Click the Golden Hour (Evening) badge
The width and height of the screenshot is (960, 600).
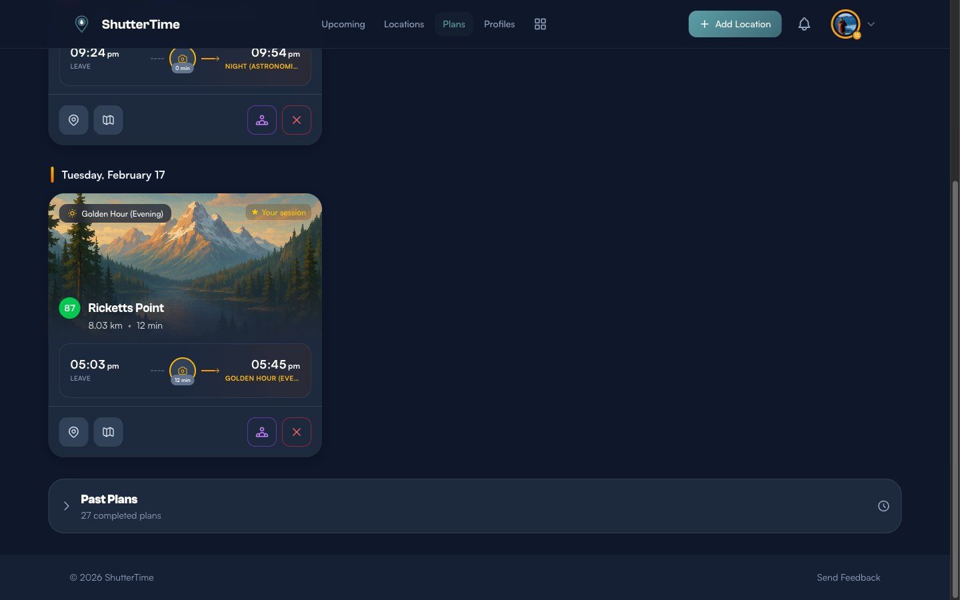(x=115, y=213)
